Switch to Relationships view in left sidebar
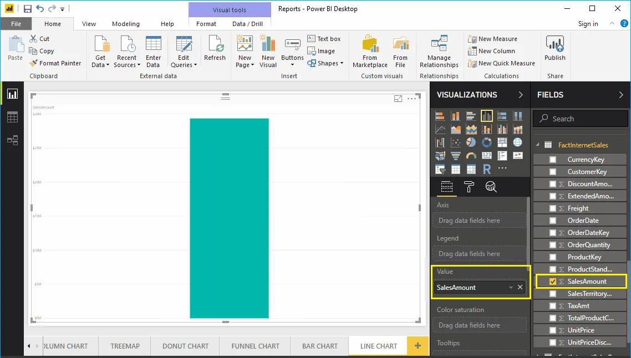 coord(12,140)
